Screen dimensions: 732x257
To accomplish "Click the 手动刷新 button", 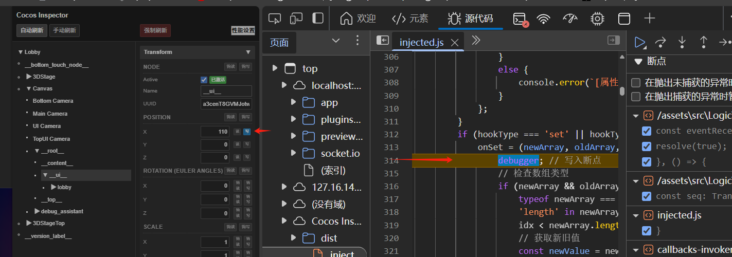I will pos(64,30).
